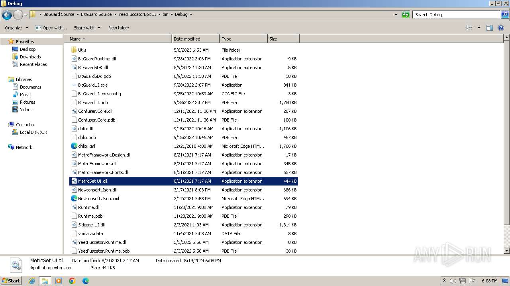510x286 pixels.
Task: Select Favorites in the navigation pane
Action: coord(25,42)
